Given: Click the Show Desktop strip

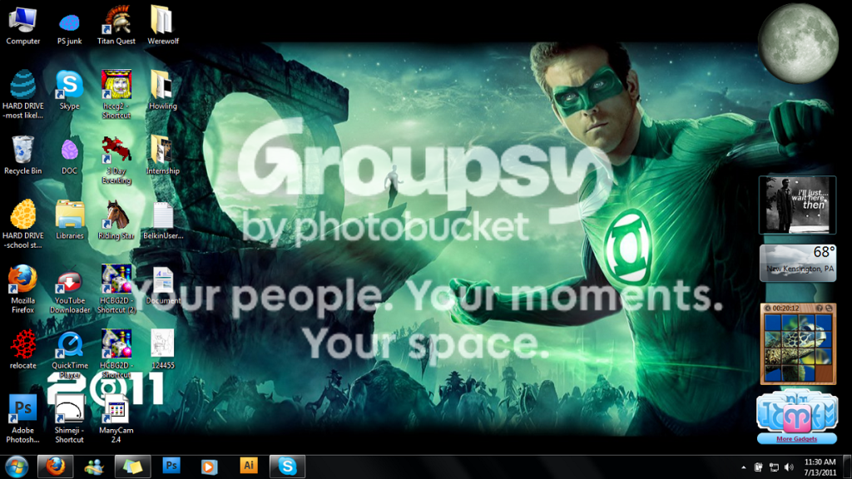Looking at the screenshot, I should [847, 467].
